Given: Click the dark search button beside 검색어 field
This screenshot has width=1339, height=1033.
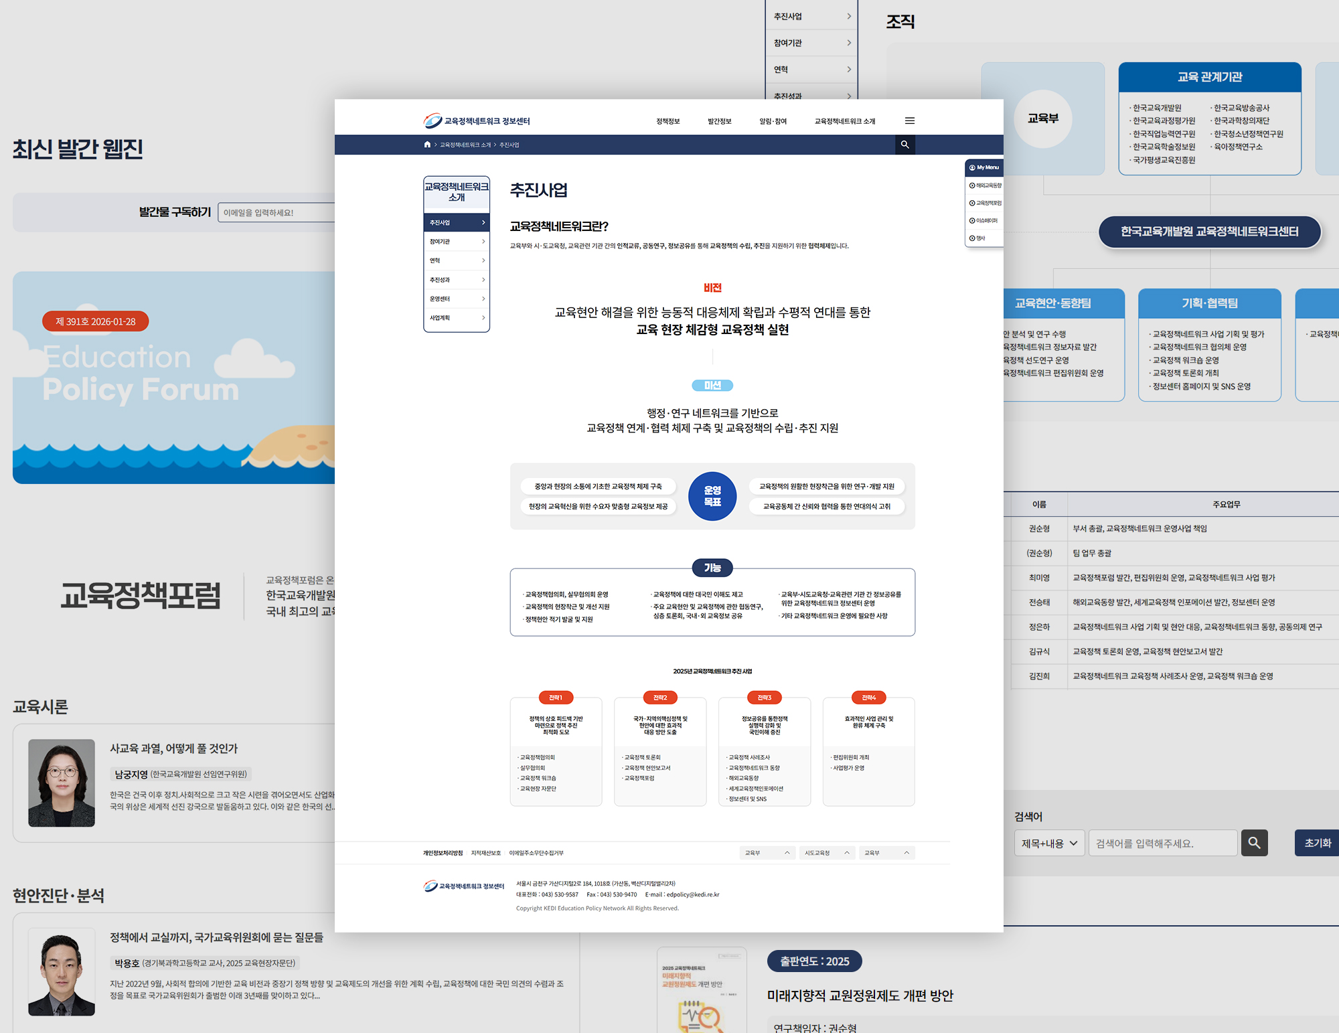Looking at the screenshot, I should point(1254,843).
